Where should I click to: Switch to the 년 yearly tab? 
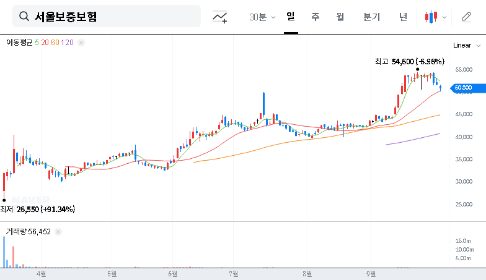[x=403, y=17]
